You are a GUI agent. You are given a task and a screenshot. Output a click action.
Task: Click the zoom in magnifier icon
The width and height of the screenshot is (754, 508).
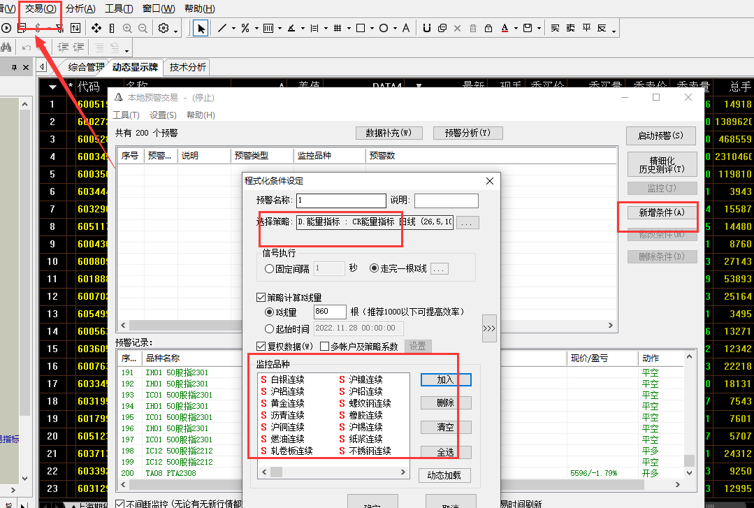coord(127,28)
